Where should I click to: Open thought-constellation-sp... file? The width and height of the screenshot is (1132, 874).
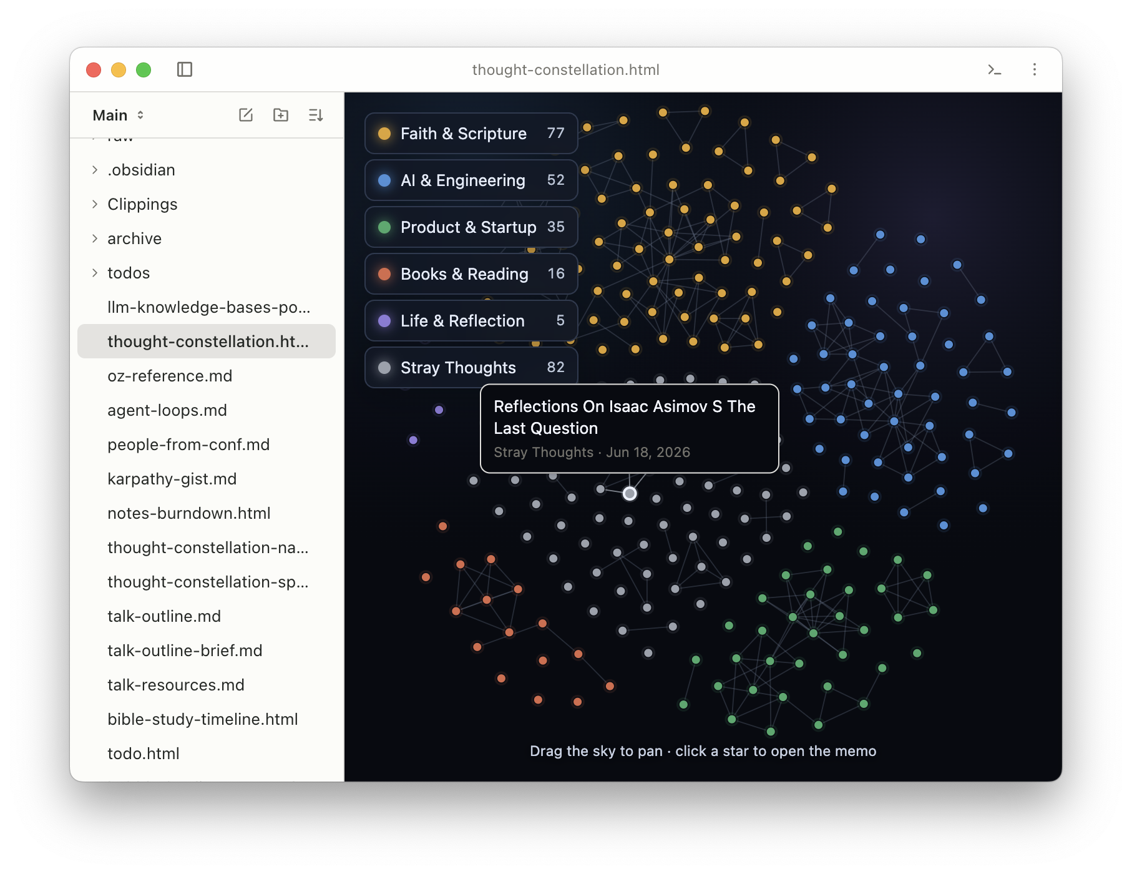207,582
